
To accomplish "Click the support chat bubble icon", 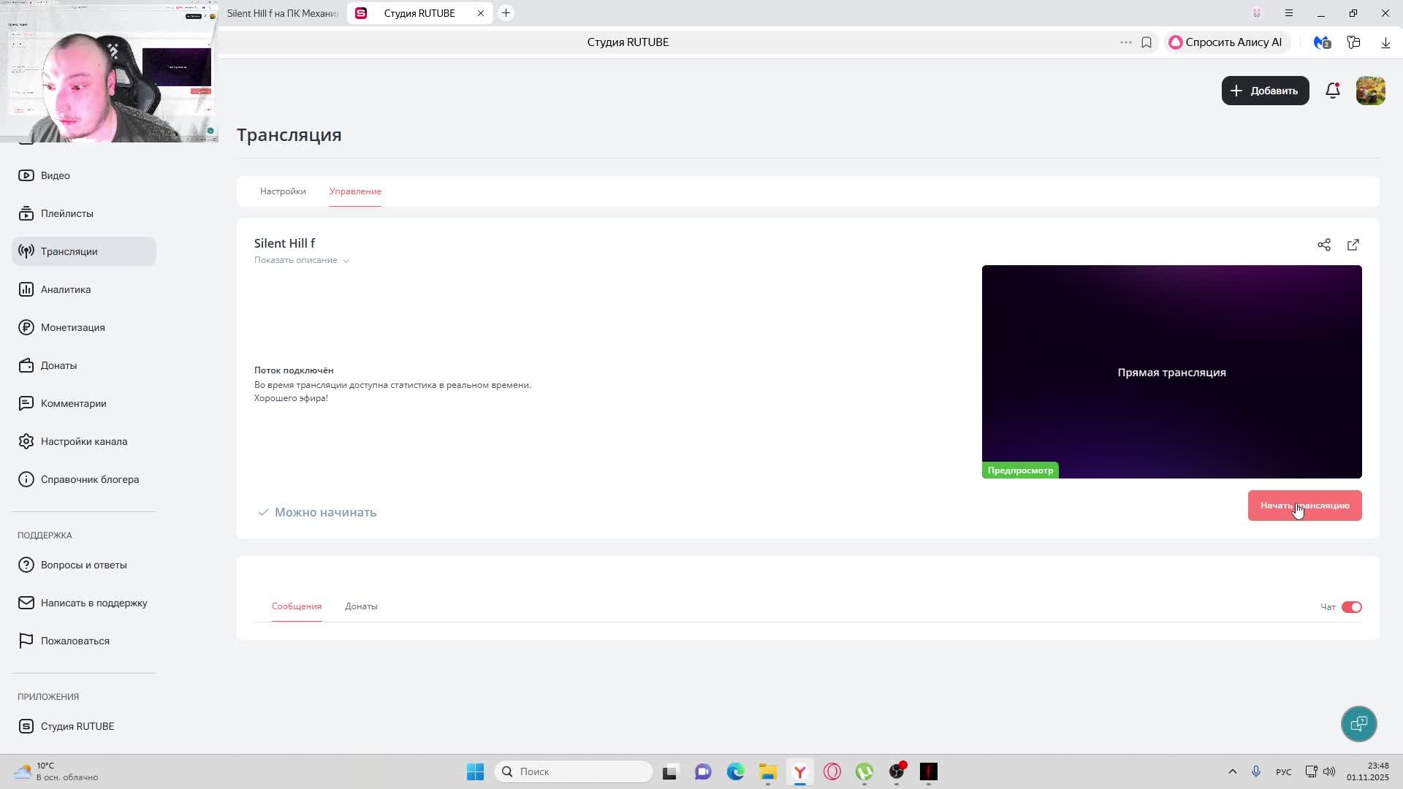I will 1358,724.
